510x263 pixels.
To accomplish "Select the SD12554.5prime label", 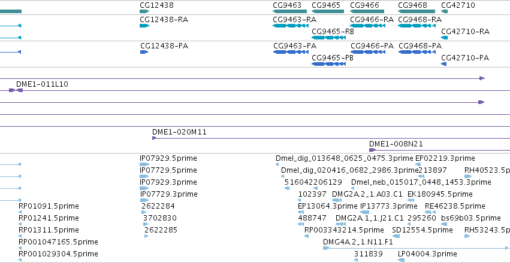I will (423, 230).
